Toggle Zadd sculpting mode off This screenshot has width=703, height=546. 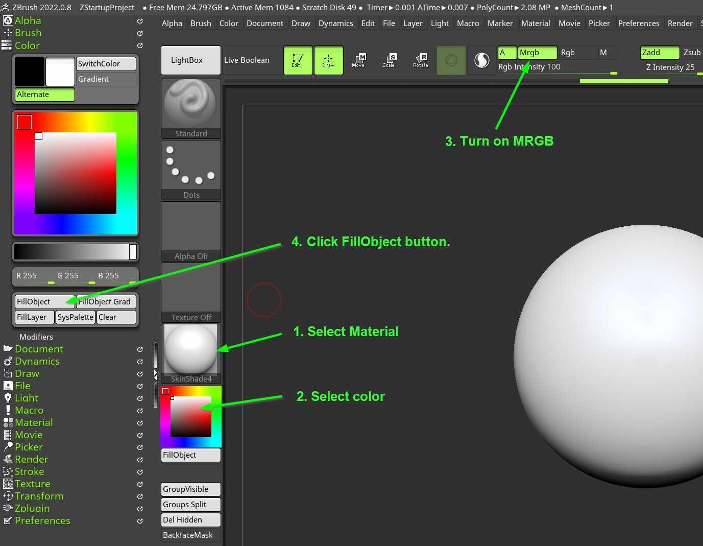(659, 52)
